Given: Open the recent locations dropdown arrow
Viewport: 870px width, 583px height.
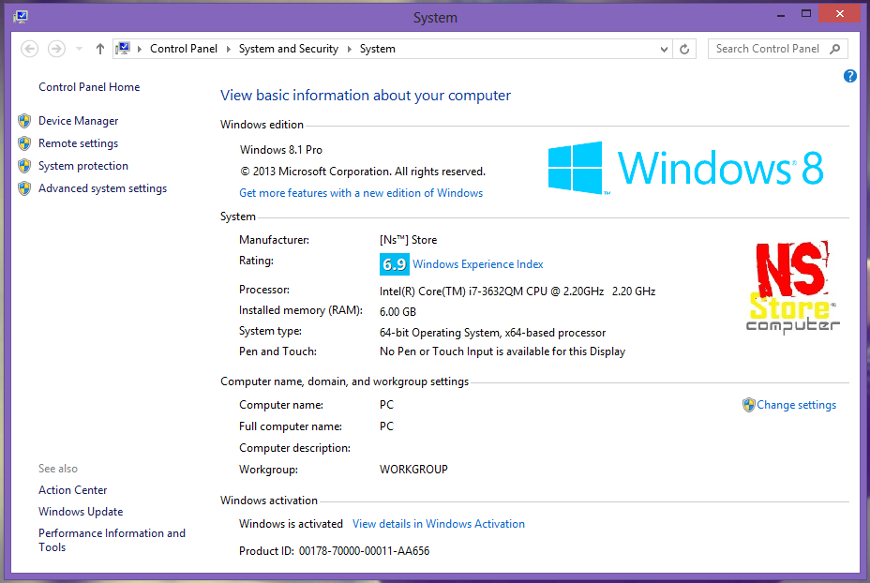Looking at the screenshot, I should point(80,49).
